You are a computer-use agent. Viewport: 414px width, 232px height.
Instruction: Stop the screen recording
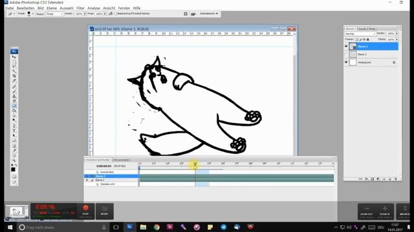click(85, 211)
